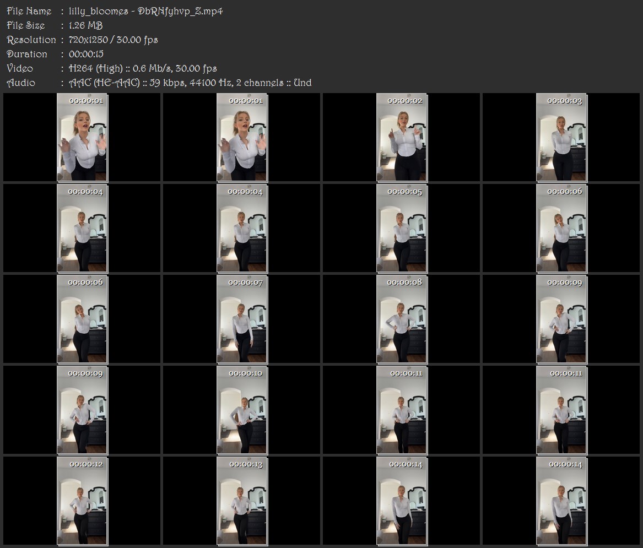Click the video codec line starting H264 (High)
Viewport: 643px width, 548px height.
tap(143, 68)
